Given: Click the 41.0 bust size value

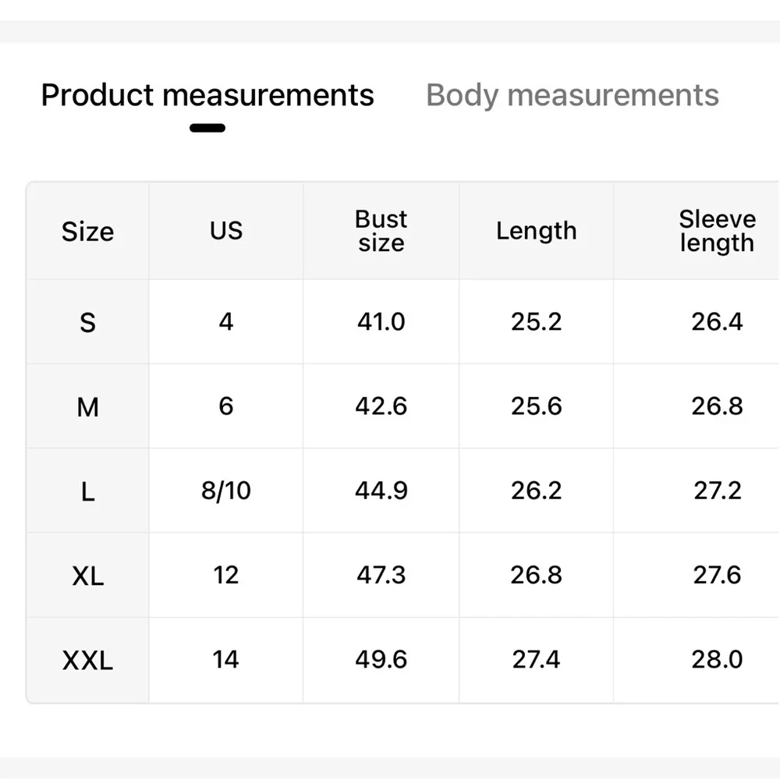Looking at the screenshot, I should point(381,321).
